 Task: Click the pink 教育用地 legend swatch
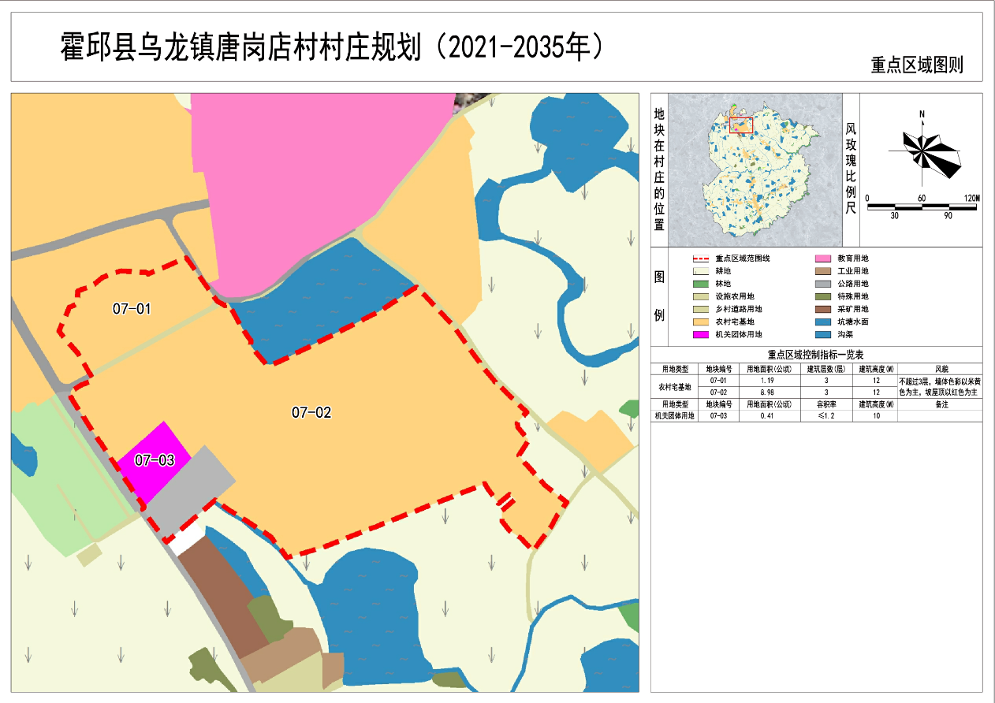825,259
